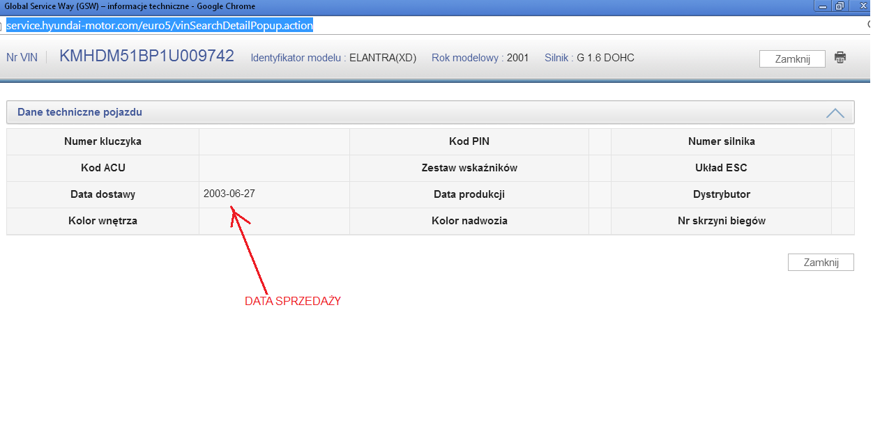The width and height of the screenshot is (873, 443).
Task: Click the Zestaw wskaźników label cell
Action: (x=469, y=168)
